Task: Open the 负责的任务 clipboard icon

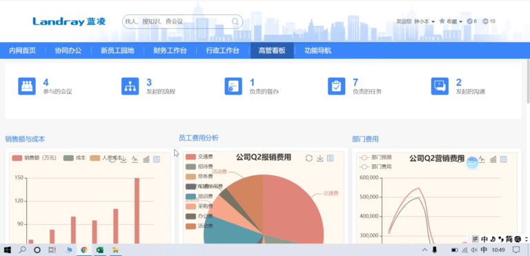Action: 337,86
